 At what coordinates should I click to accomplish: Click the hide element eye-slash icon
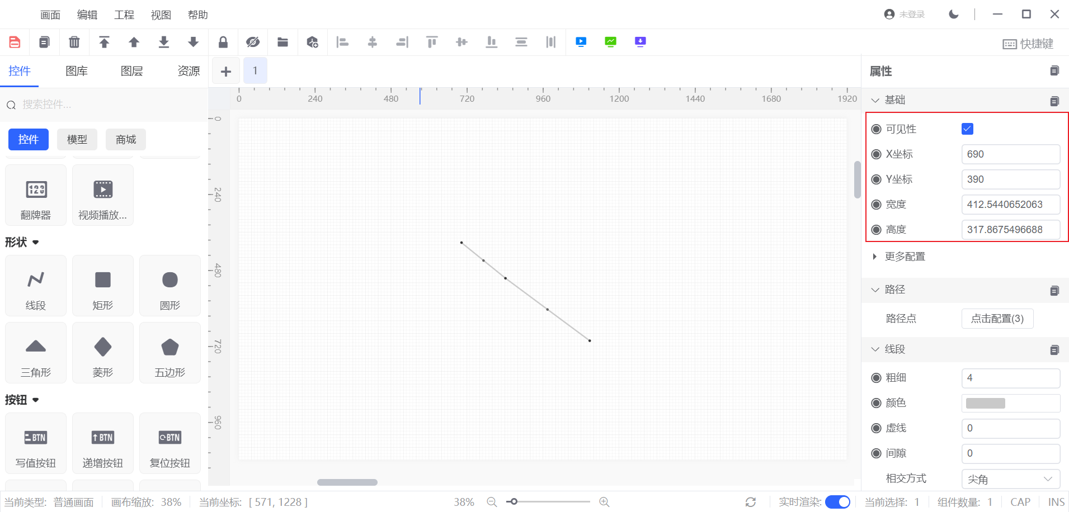coord(253,42)
